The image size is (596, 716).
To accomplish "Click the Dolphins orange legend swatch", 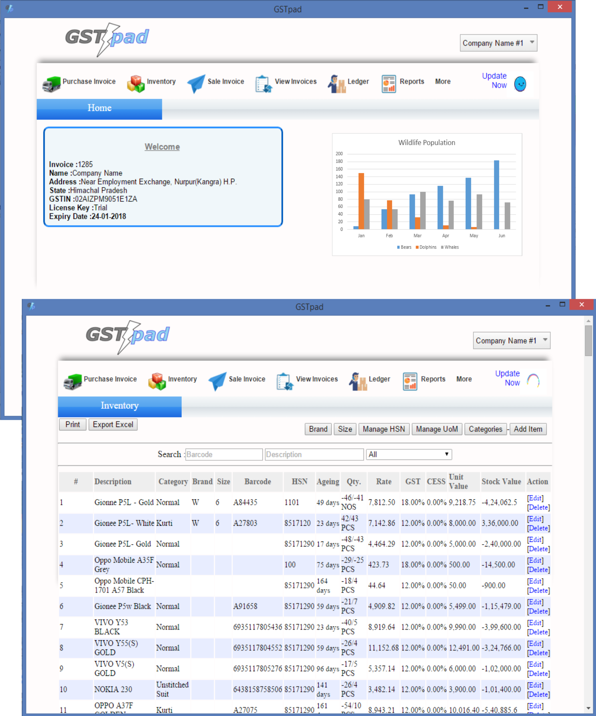I will [417, 247].
